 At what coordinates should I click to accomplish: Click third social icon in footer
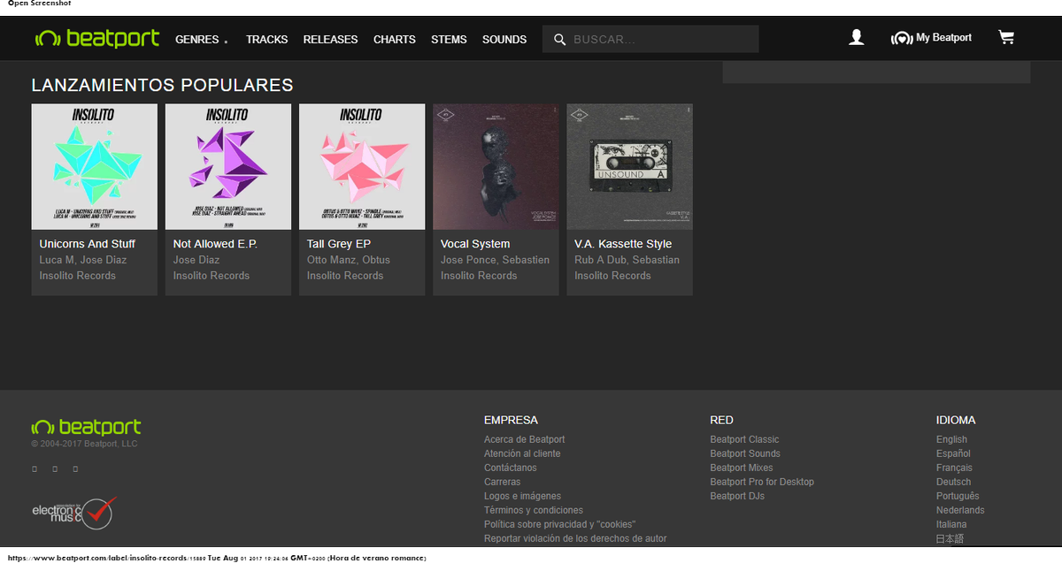click(x=75, y=468)
